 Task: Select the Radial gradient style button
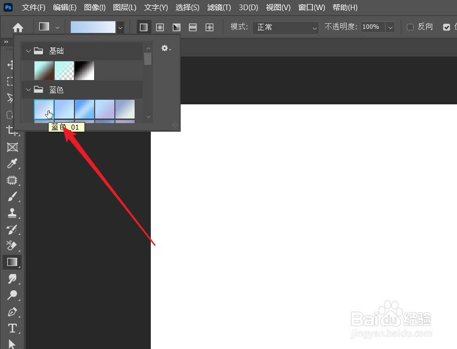(160, 27)
